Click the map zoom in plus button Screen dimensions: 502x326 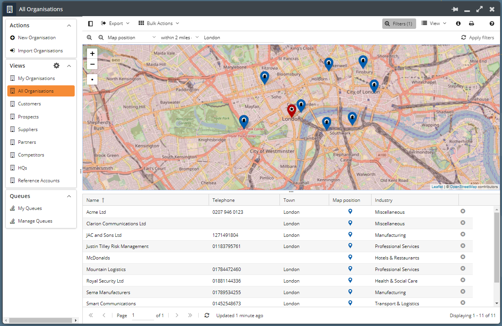coord(92,54)
